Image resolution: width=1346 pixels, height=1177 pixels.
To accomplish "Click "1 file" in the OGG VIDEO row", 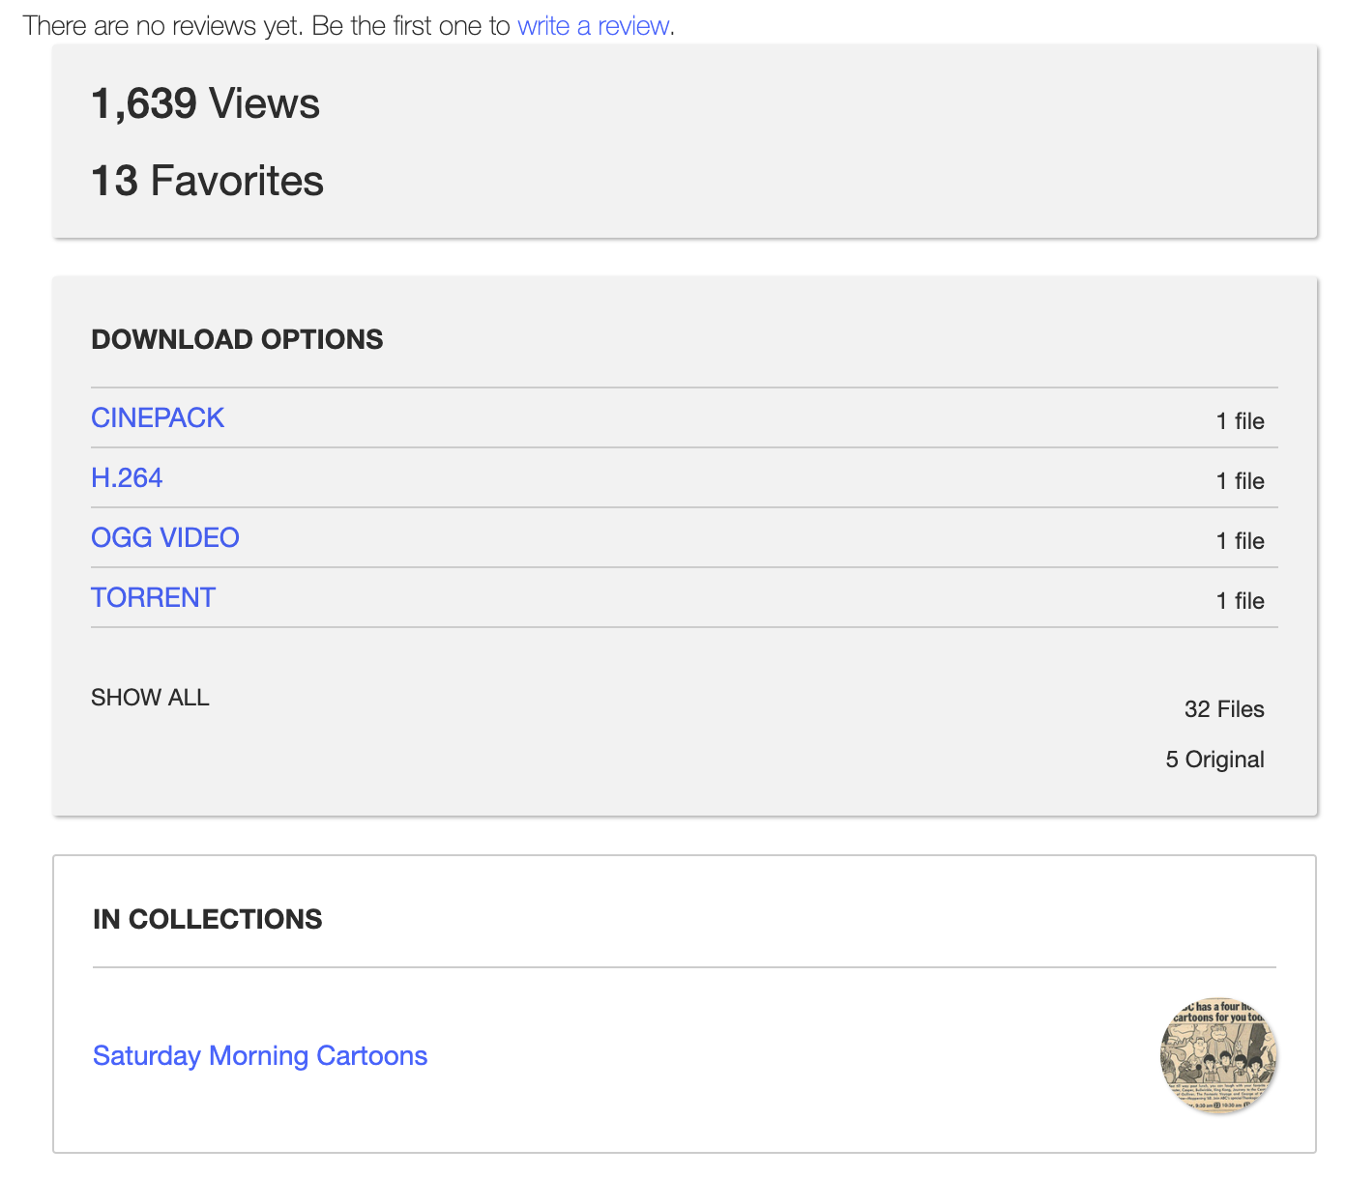I will pyautogui.click(x=1240, y=541).
